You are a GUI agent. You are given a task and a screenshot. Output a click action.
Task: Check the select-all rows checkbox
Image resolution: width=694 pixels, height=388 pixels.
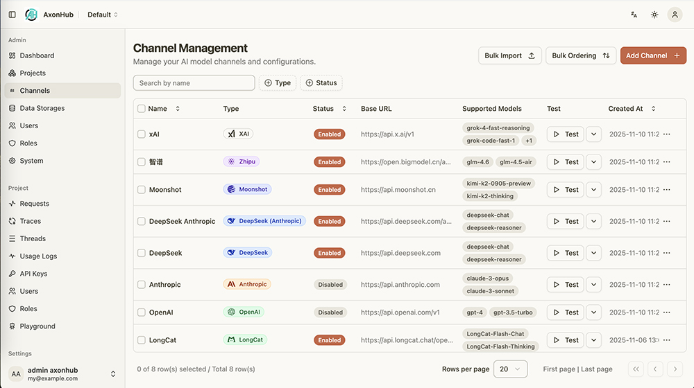(142, 109)
